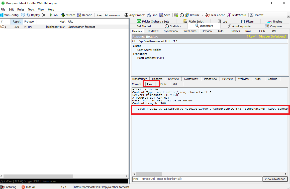Open the File menu
This screenshot has height=189, width=290.
pos(3,10)
